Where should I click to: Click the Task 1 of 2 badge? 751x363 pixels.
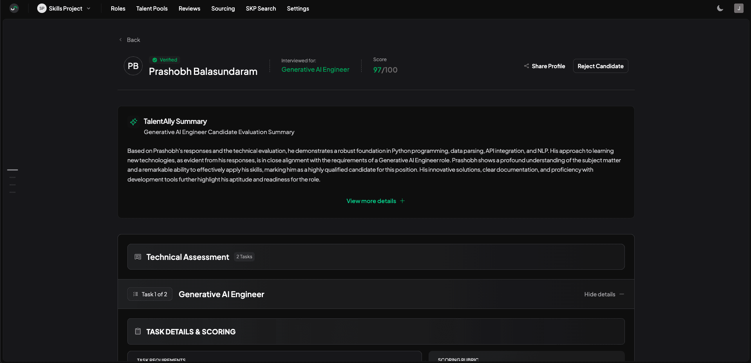click(150, 294)
